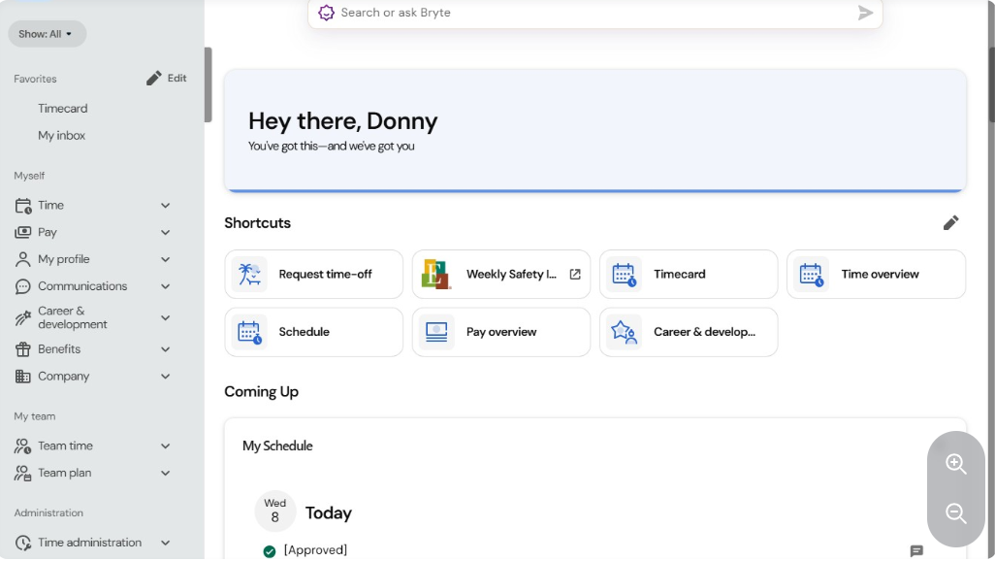This screenshot has height=561, width=995.
Task: Click the Team plan icon in sidebar
Action: point(23,474)
